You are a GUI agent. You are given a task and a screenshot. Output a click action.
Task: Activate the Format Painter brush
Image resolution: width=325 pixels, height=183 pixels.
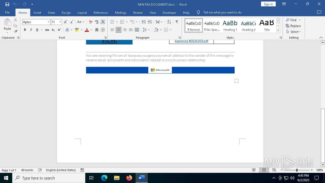tap(15, 32)
